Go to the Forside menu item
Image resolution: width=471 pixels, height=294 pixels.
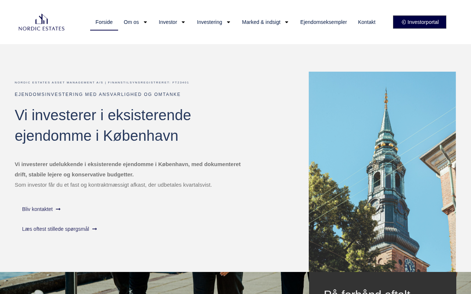104,22
